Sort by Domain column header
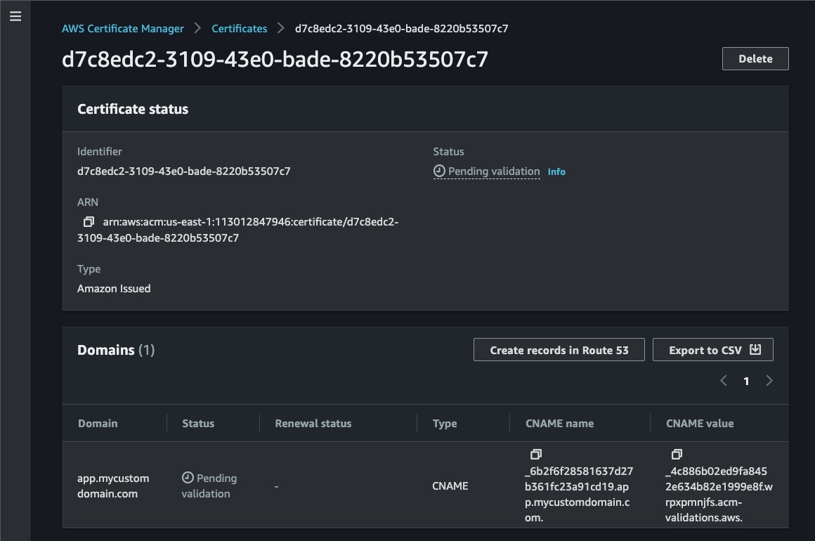The height and width of the screenshot is (541, 815). coord(98,424)
